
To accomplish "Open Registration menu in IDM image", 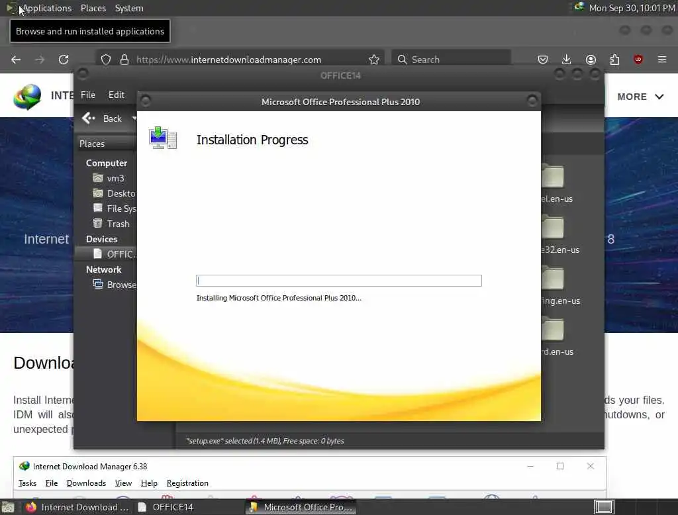I will click(x=187, y=483).
